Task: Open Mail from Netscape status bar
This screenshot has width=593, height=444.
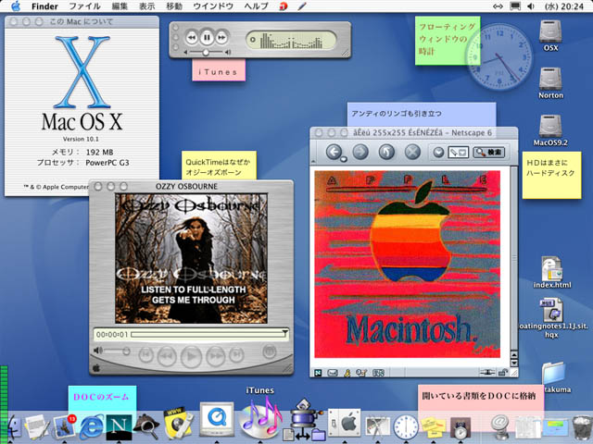Action: click(x=333, y=373)
